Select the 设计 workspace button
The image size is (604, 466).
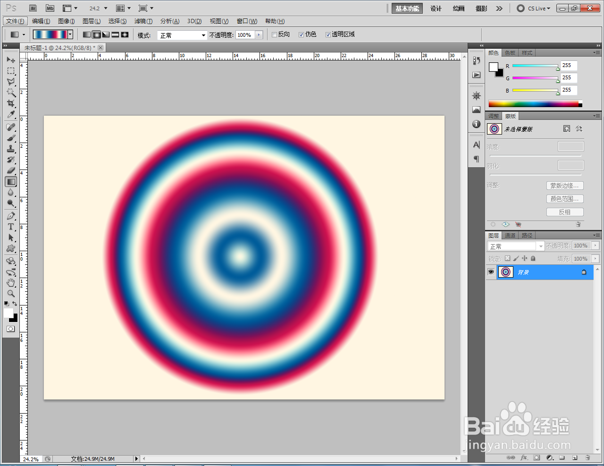point(436,8)
